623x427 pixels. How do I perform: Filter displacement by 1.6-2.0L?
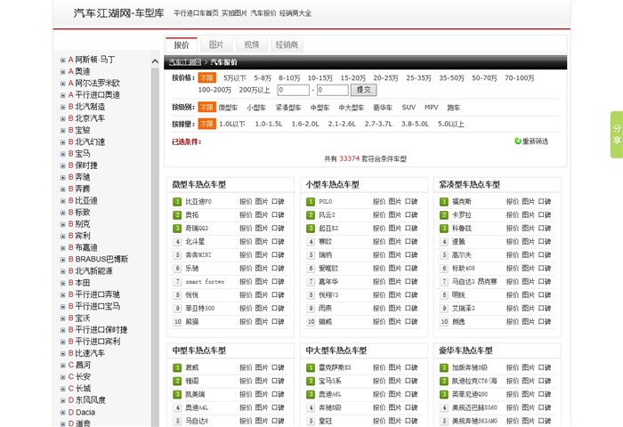point(305,124)
